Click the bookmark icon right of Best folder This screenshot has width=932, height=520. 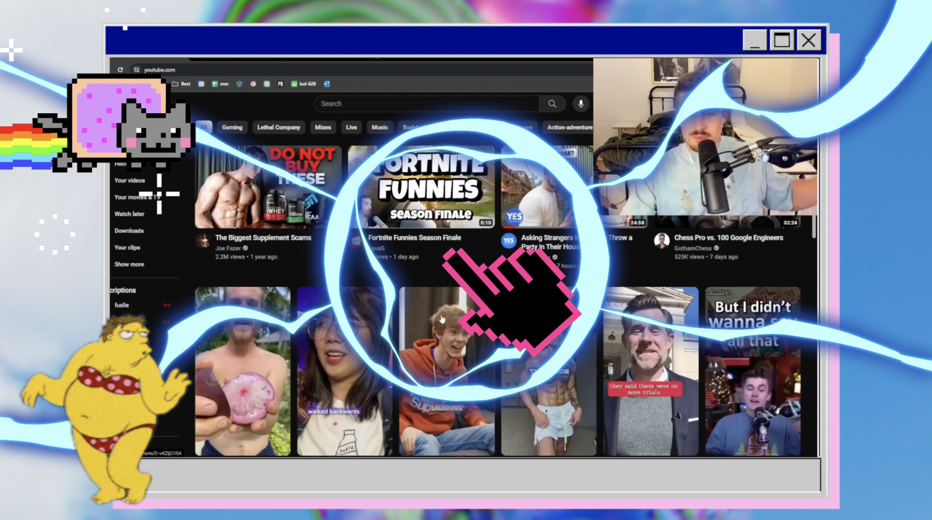[201, 84]
